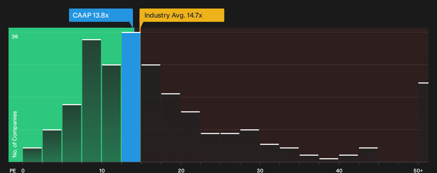
Task: Click the No. of Companies axis title
Action: 15,134
